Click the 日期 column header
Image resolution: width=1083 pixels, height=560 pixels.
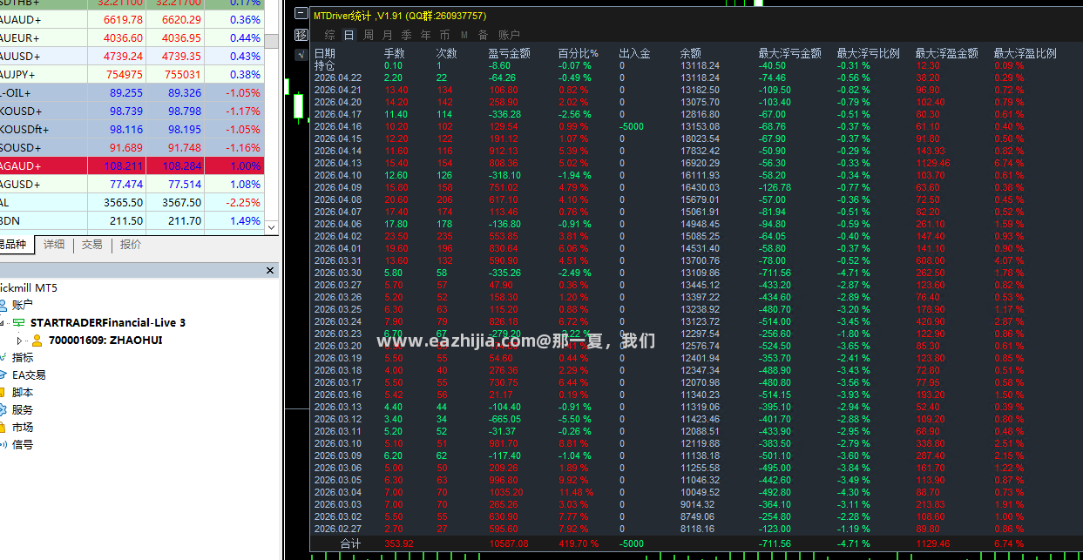point(324,53)
